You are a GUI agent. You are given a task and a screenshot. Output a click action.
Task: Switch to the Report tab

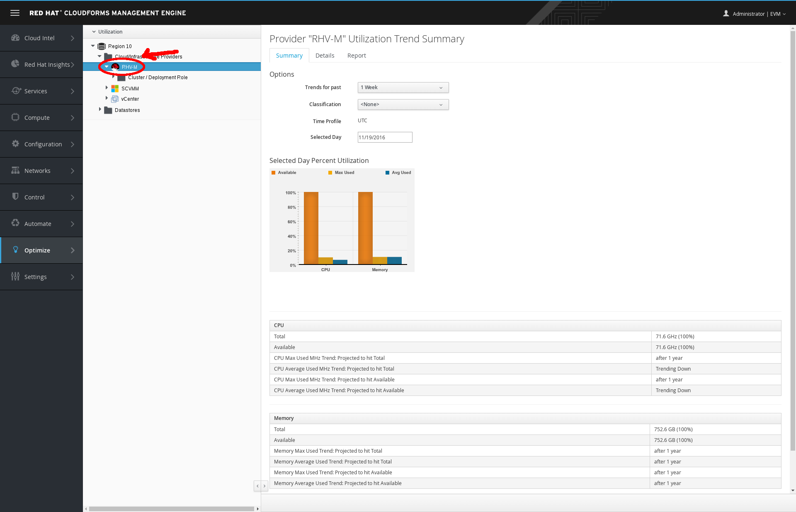tap(357, 56)
